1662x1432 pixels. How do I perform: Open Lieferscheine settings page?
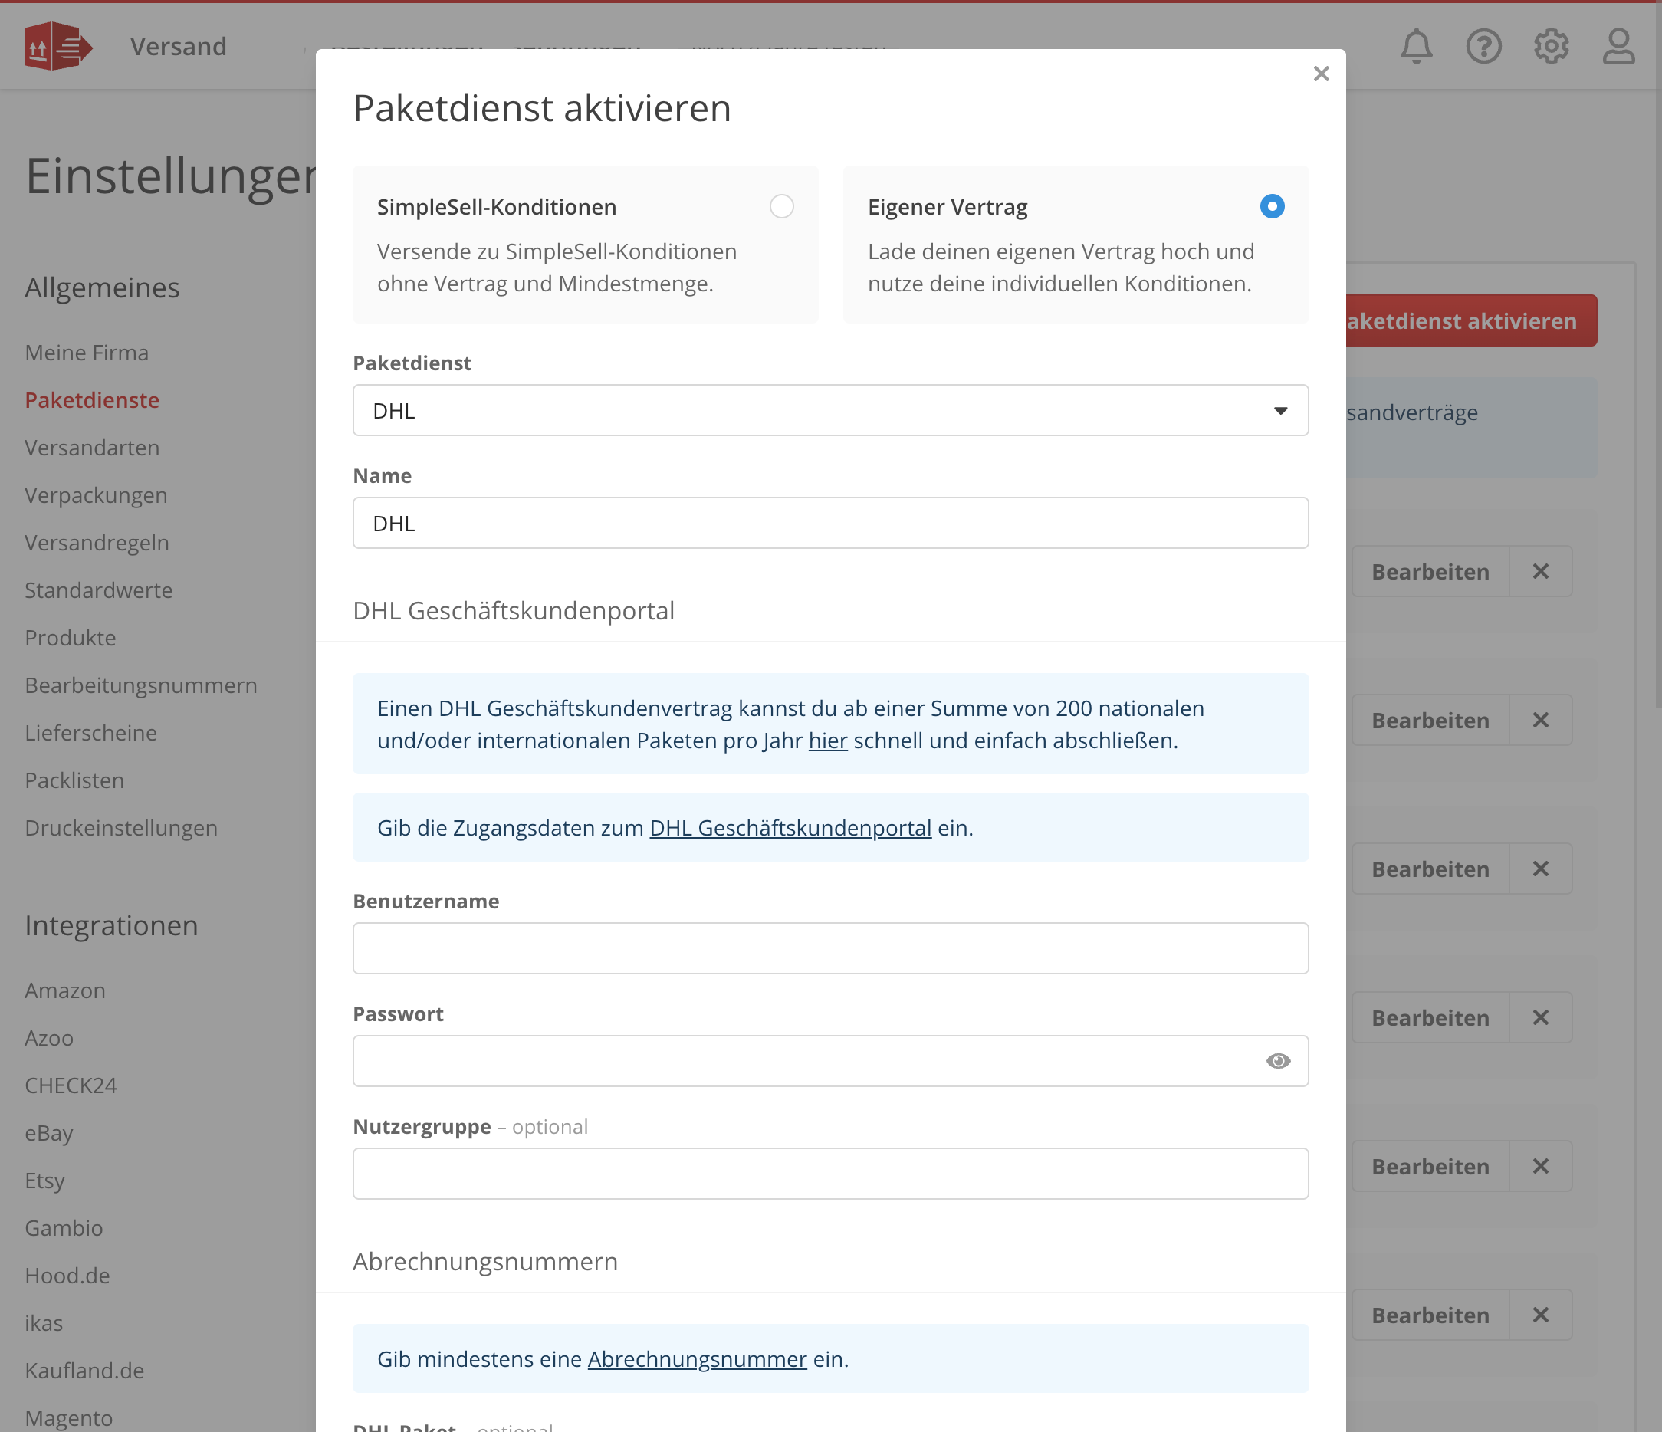click(90, 733)
